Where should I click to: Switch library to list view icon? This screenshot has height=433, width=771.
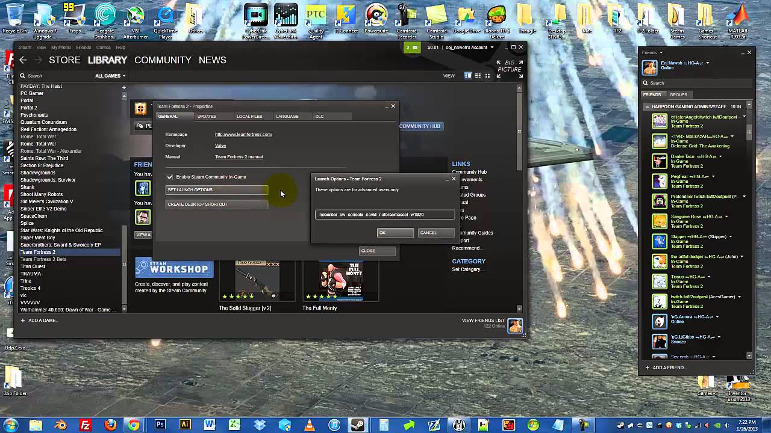click(x=478, y=76)
